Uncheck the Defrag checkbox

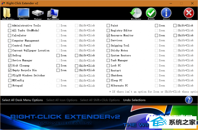pyautogui.click(x=10, y=55)
